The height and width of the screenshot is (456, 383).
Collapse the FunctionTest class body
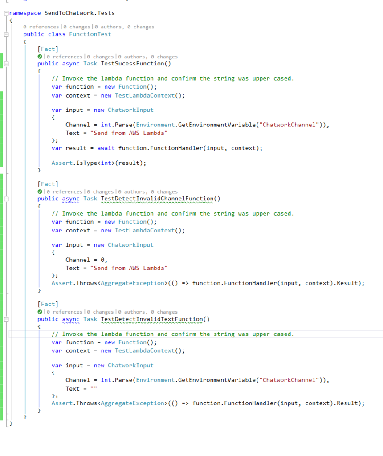click(x=5, y=34)
